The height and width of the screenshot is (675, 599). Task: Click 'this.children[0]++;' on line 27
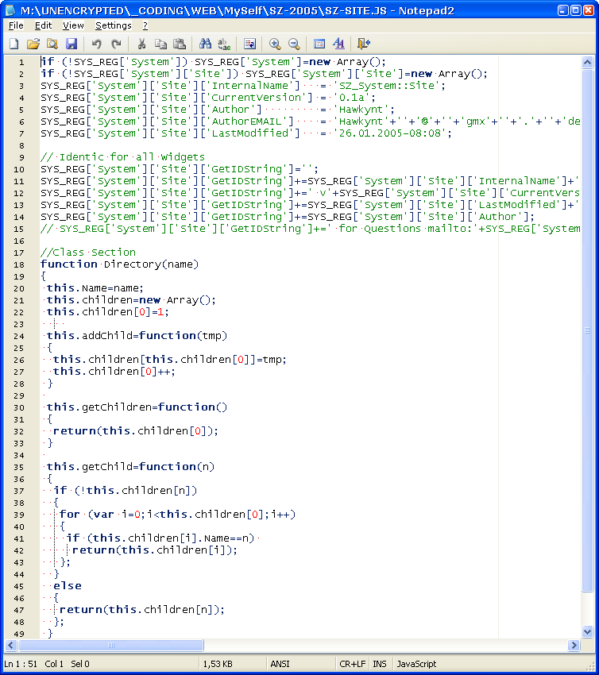tap(114, 372)
